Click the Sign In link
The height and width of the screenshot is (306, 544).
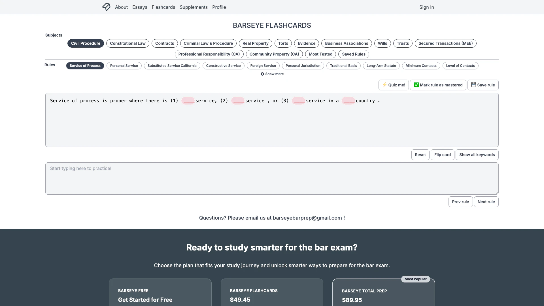click(x=426, y=7)
